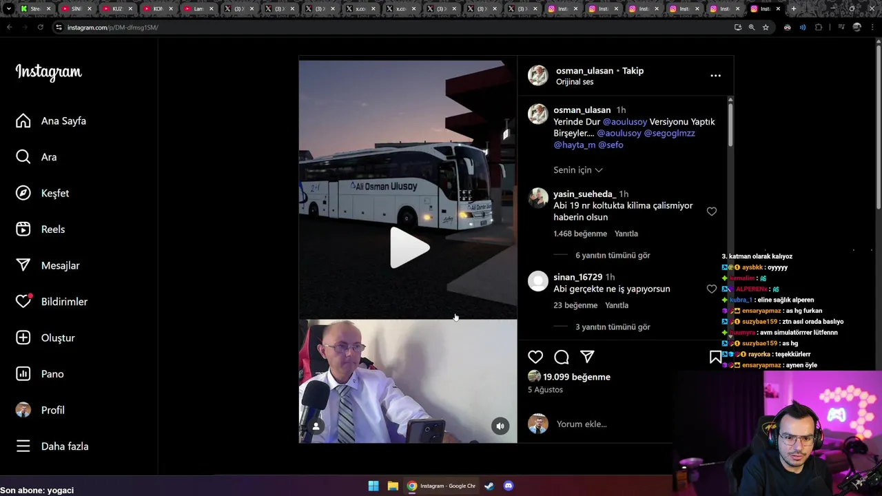
Task: Open Discord from the taskbar
Action: [509, 486]
